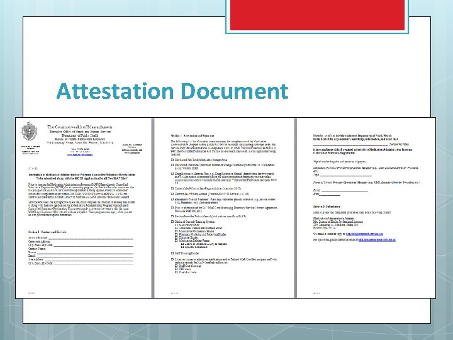Tick the Medication Occurrence Binder checkbox

tap(176, 231)
